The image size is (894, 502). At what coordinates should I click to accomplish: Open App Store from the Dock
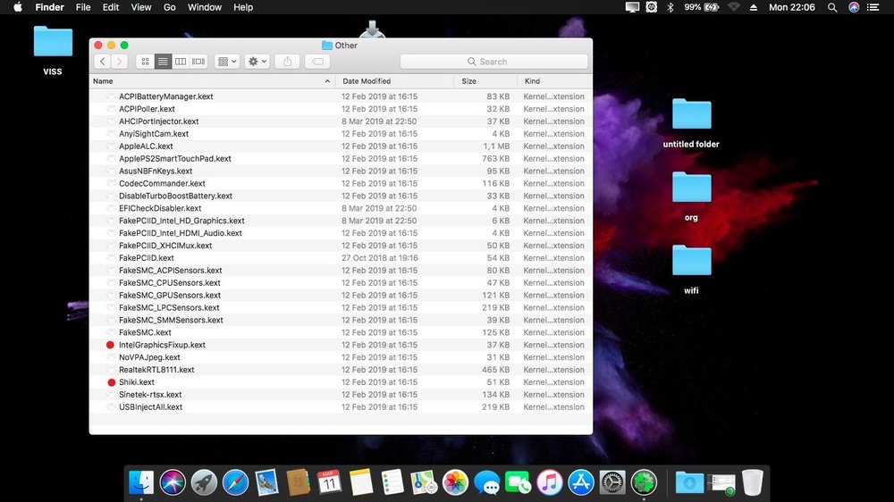[x=581, y=482]
